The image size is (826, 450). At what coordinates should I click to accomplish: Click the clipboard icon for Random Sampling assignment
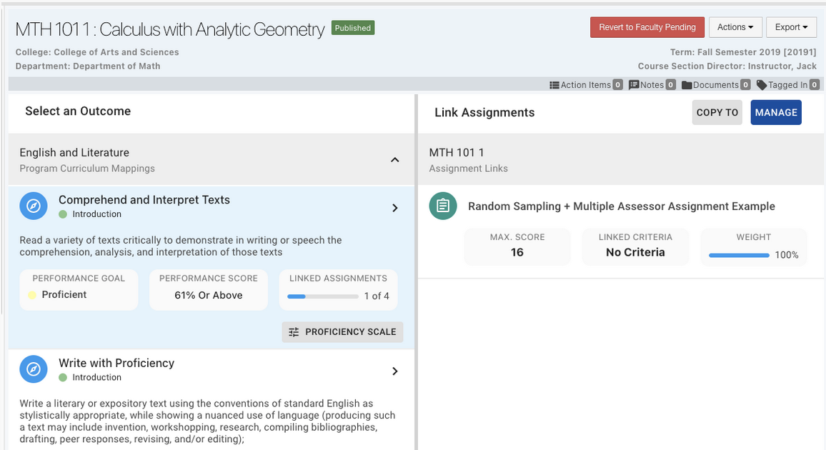click(x=443, y=206)
